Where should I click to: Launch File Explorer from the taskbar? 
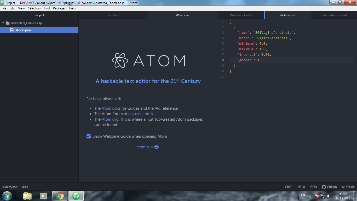point(27,196)
